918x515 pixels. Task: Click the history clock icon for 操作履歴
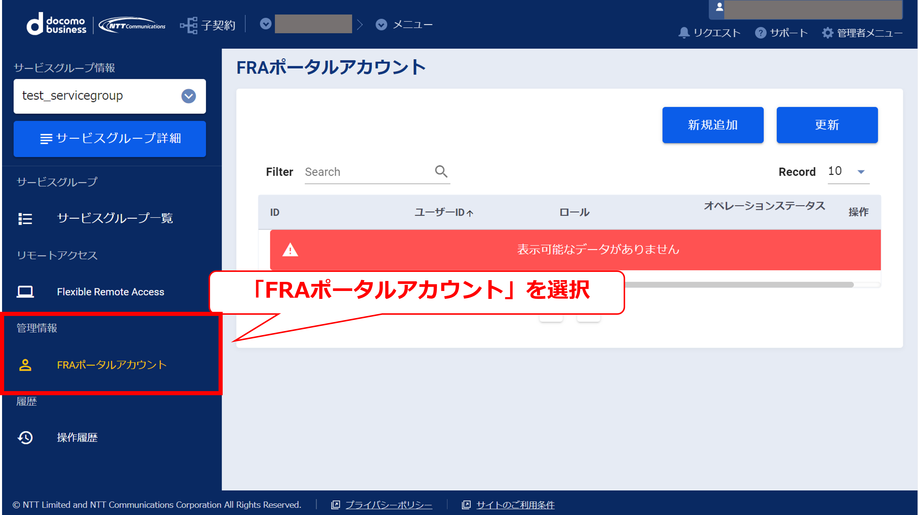click(x=25, y=438)
